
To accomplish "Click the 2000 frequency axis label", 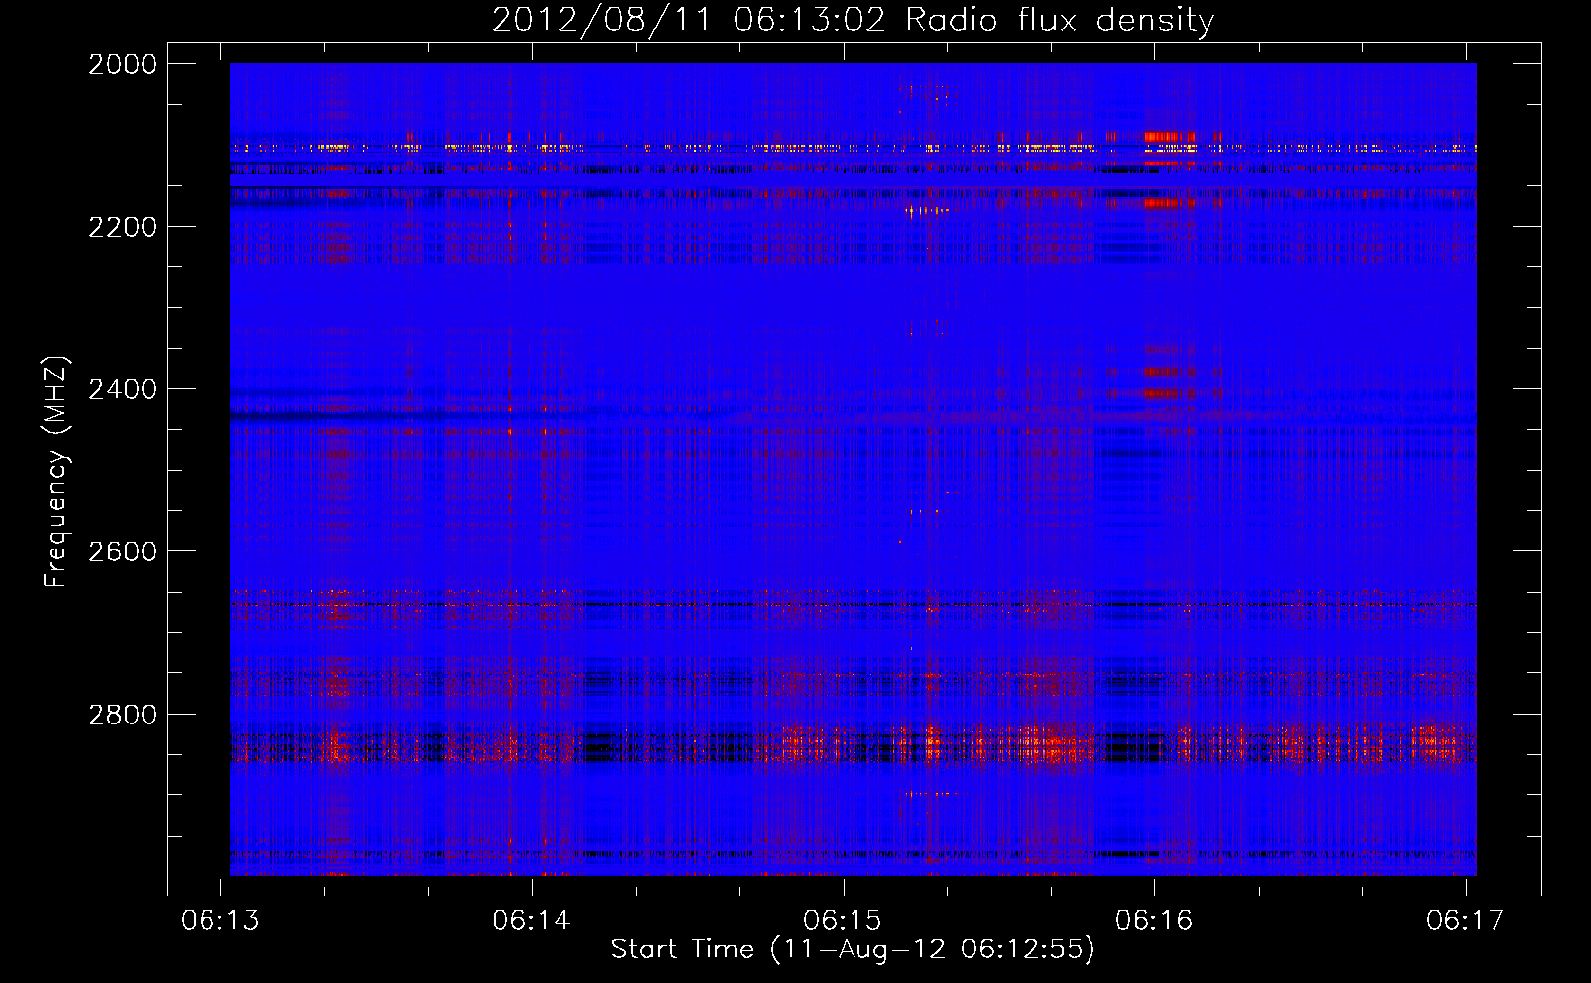I will click(x=123, y=64).
